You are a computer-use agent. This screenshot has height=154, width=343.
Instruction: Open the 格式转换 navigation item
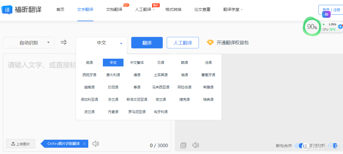pos(173,10)
